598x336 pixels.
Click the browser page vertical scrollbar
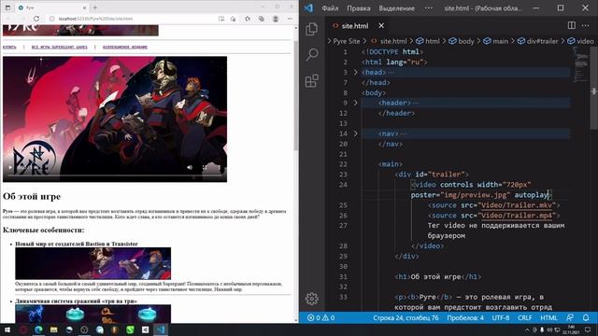coord(295,95)
